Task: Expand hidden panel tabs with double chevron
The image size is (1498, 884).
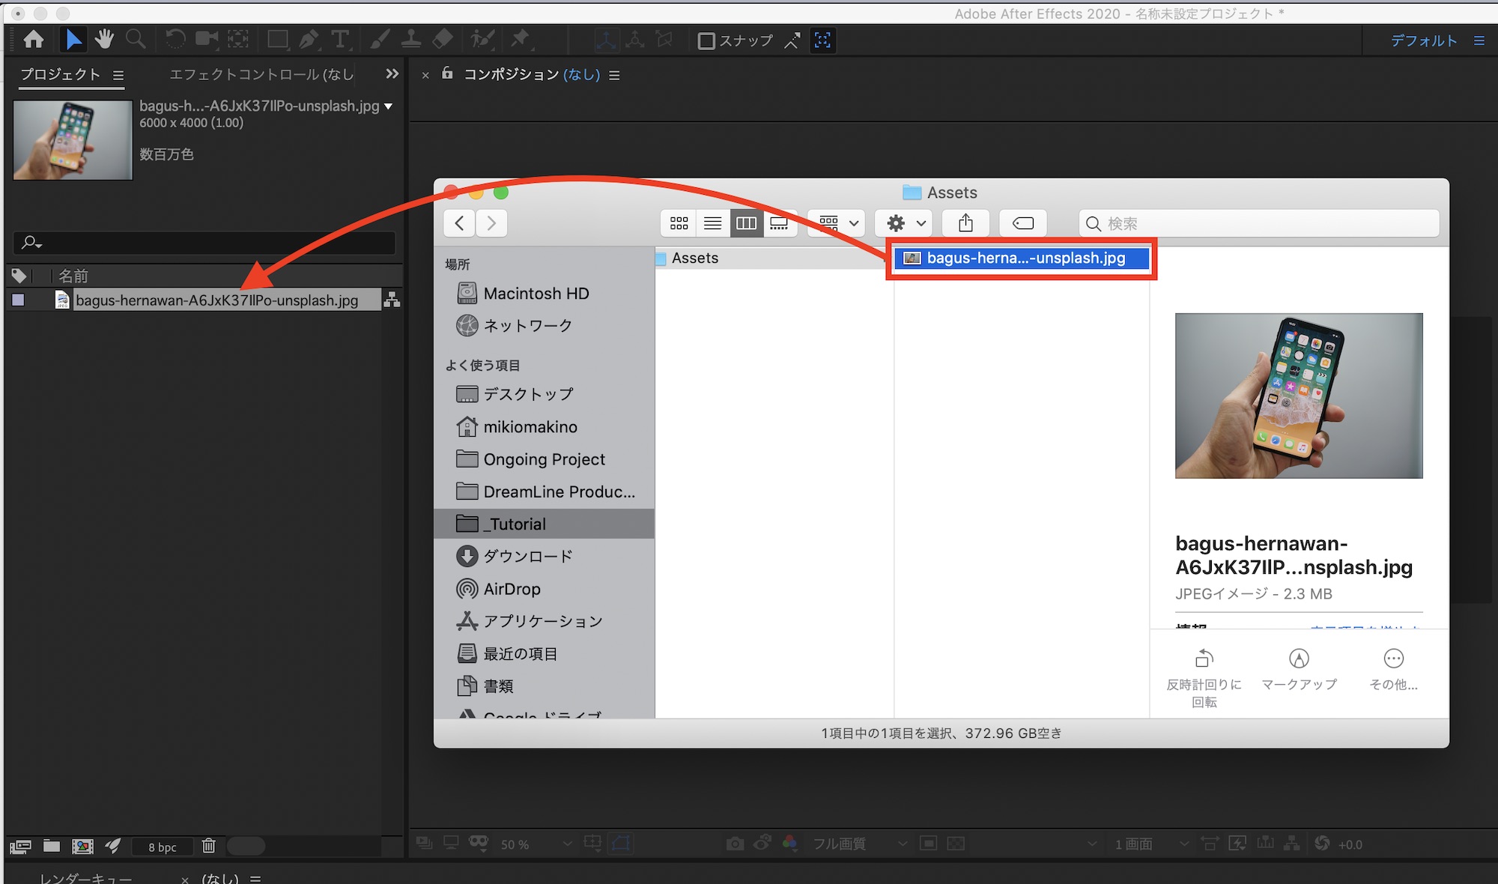Action: pyautogui.click(x=392, y=73)
